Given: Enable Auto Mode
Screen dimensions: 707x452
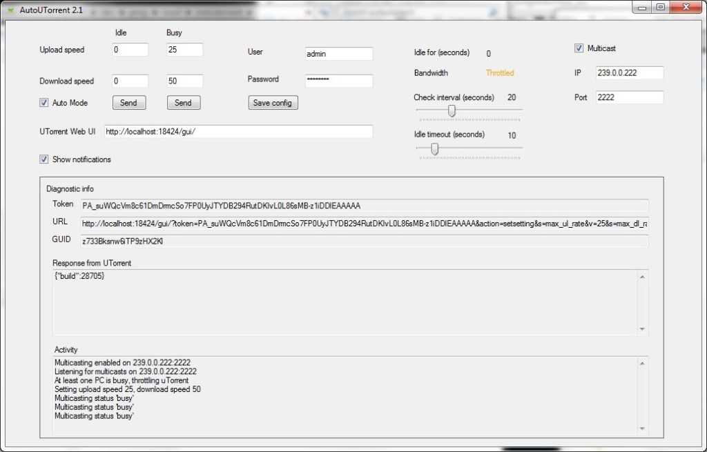Looking at the screenshot, I should (x=43, y=102).
